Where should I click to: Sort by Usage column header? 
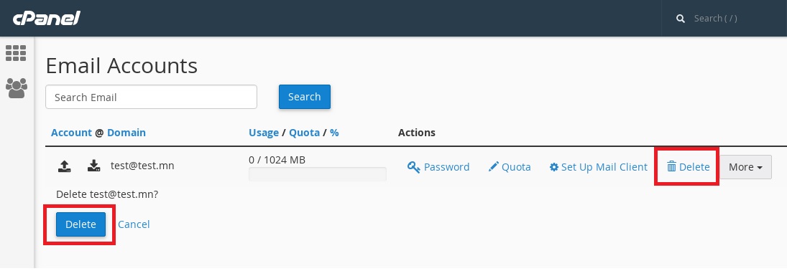tap(264, 133)
